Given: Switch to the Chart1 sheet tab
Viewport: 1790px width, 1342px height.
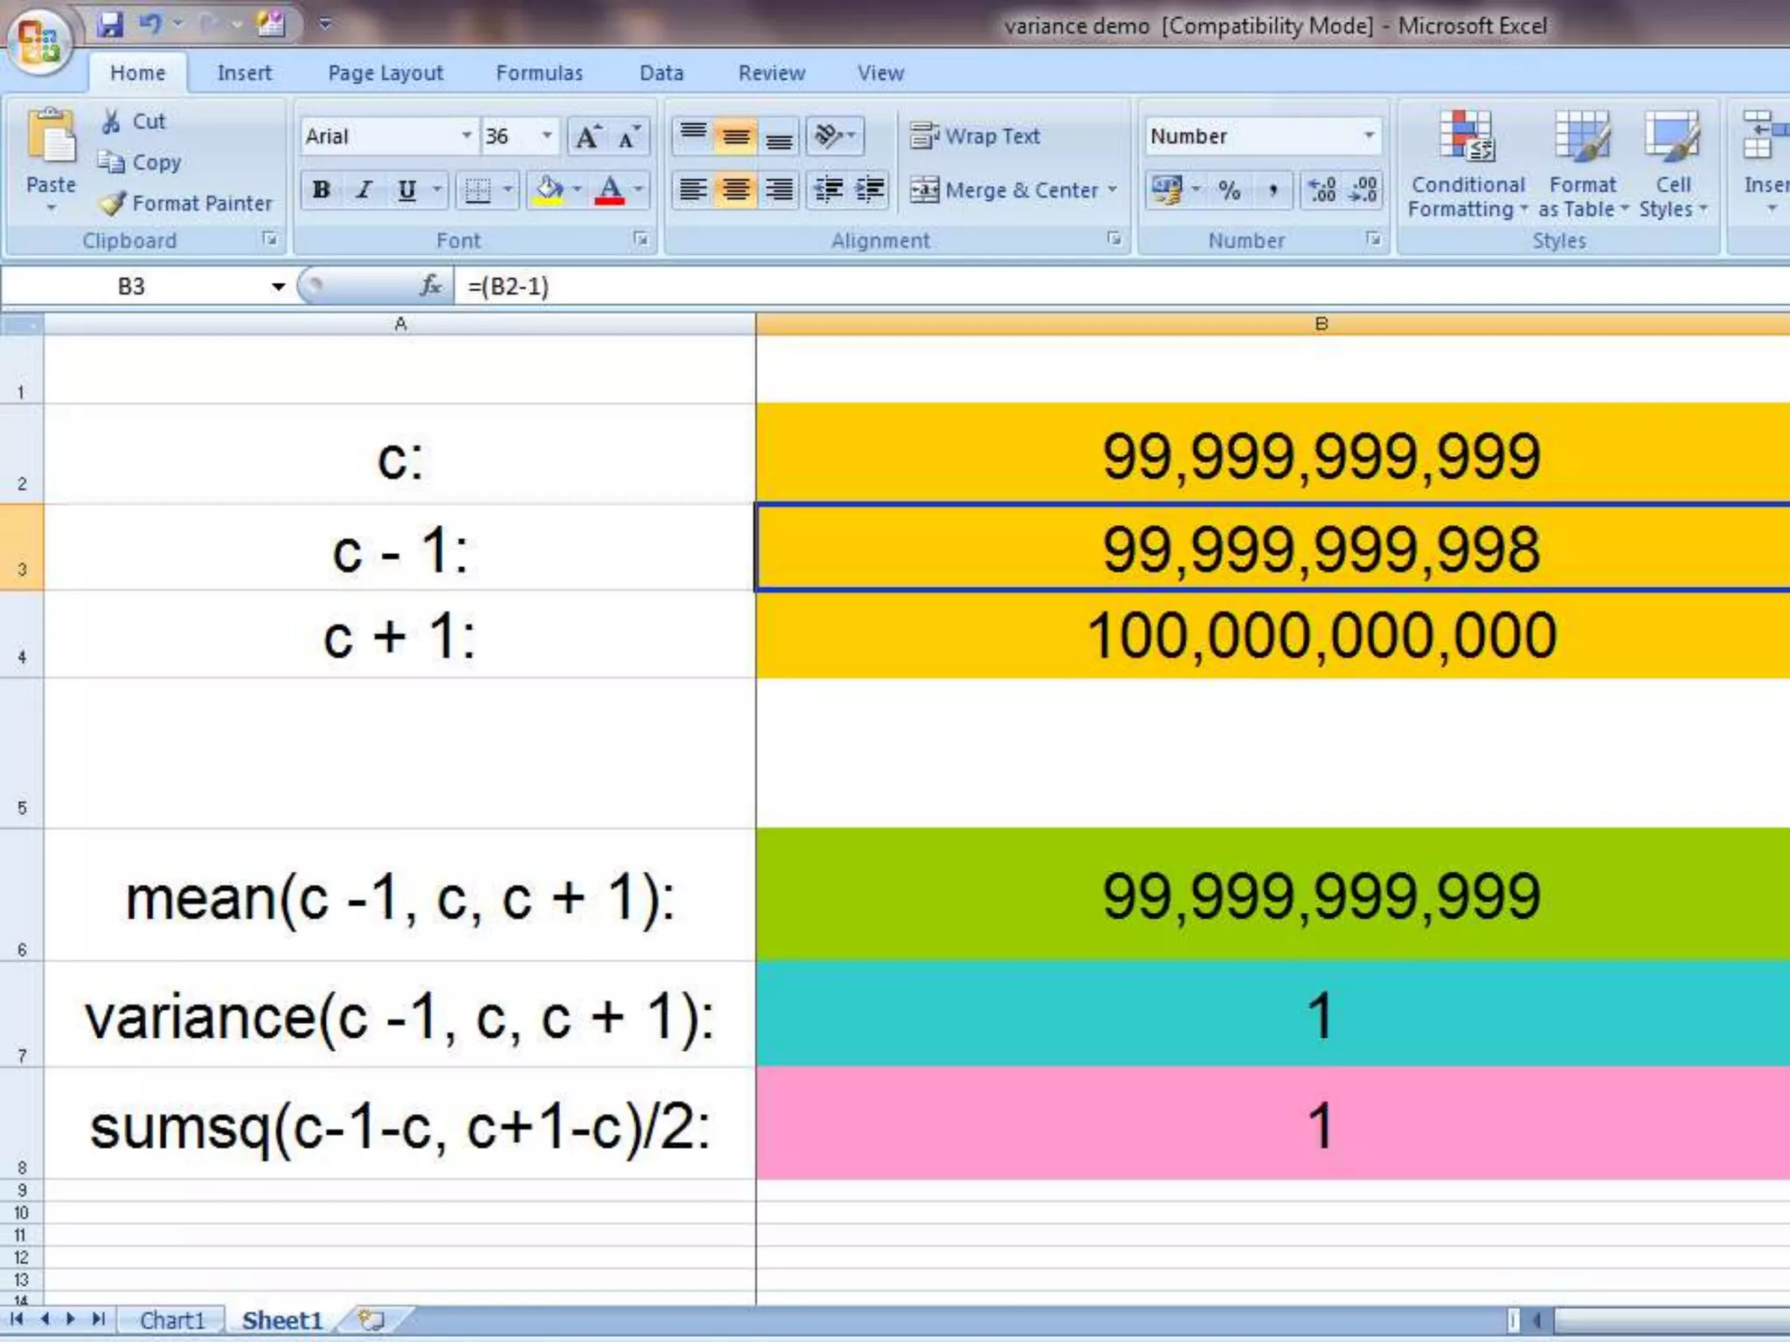Looking at the screenshot, I should [172, 1319].
